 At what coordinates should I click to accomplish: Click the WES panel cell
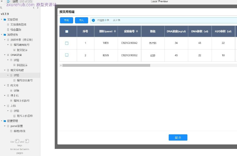pos(106,43)
